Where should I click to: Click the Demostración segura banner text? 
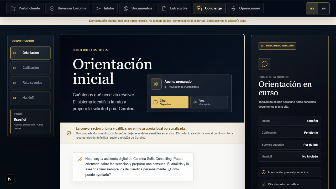coord(168,21)
